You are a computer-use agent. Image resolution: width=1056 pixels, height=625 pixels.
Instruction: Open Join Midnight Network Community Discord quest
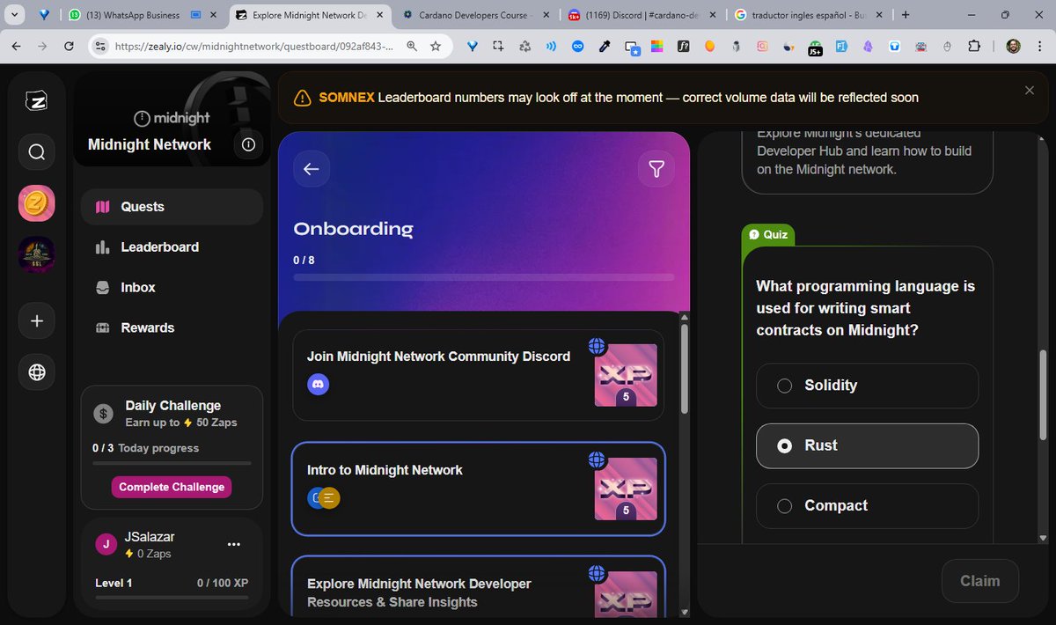(x=478, y=375)
